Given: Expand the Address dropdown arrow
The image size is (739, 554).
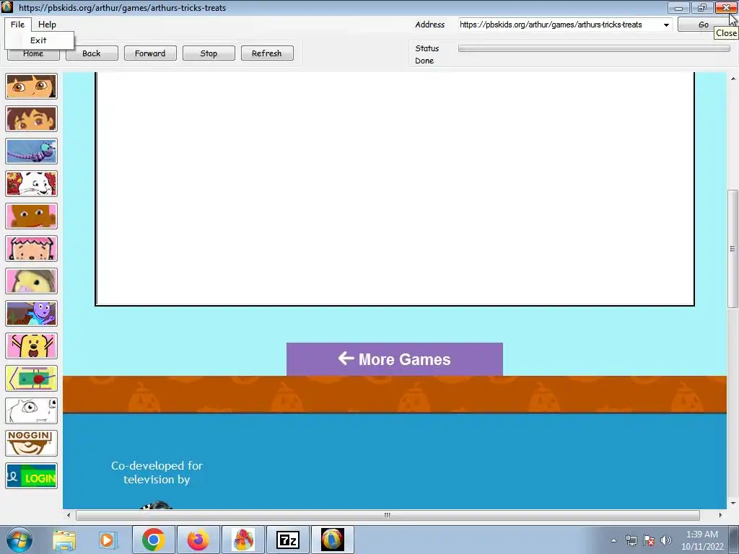Looking at the screenshot, I should (x=666, y=25).
